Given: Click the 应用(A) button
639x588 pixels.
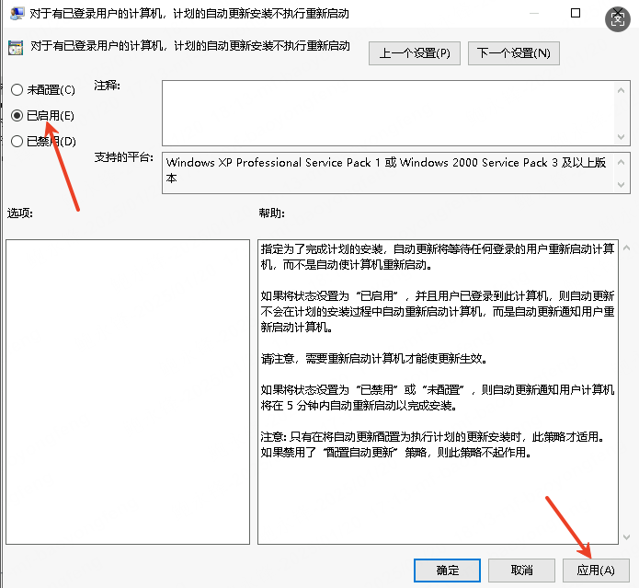Looking at the screenshot, I should [x=596, y=571].
